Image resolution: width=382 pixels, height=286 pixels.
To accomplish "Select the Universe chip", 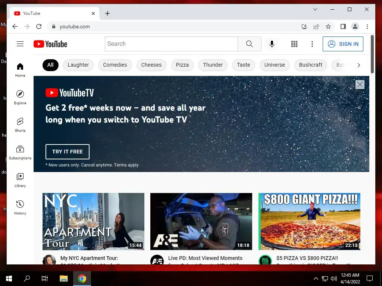I will [275, 65].
